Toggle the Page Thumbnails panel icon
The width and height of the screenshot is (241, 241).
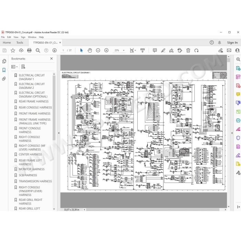(4, 61)
